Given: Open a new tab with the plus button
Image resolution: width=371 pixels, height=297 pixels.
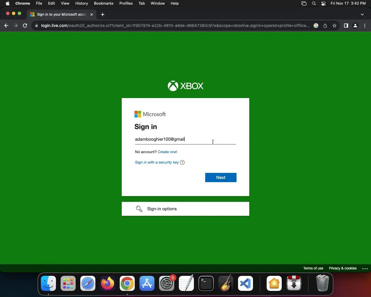Looking at the screenshot, I should [x=103, y=15].
